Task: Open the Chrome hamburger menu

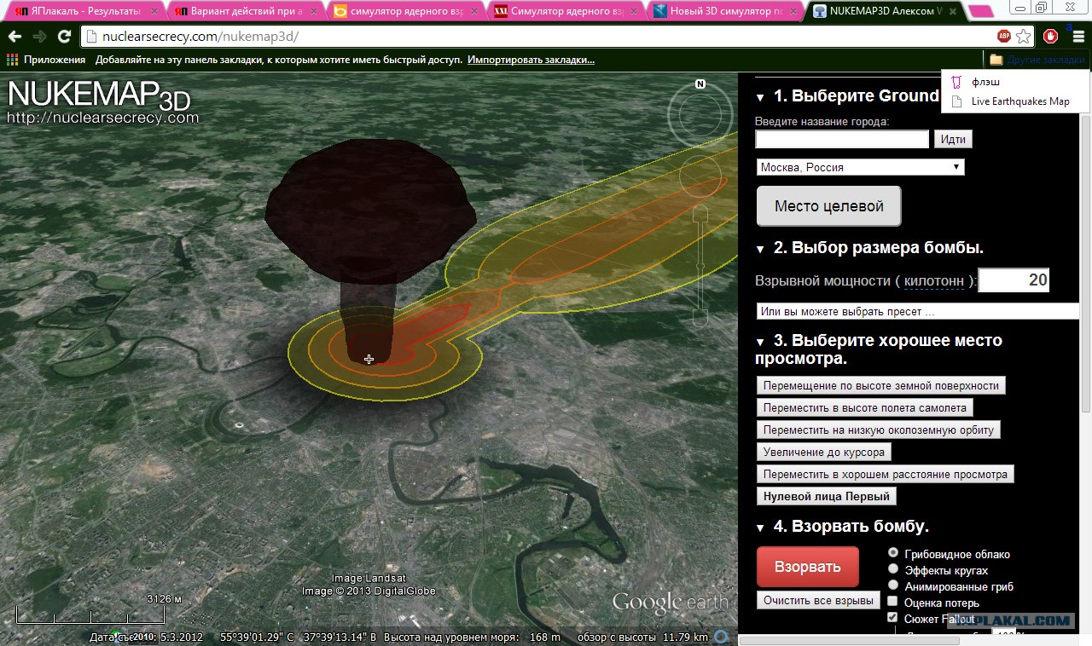Action: 1078,37
